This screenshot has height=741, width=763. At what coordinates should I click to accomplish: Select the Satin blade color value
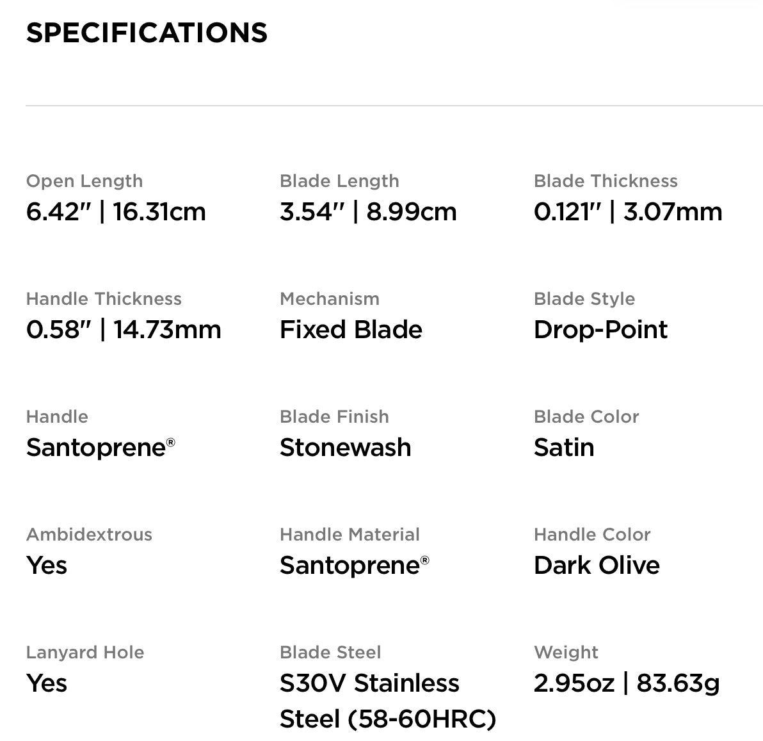click(x=563, y=448)
